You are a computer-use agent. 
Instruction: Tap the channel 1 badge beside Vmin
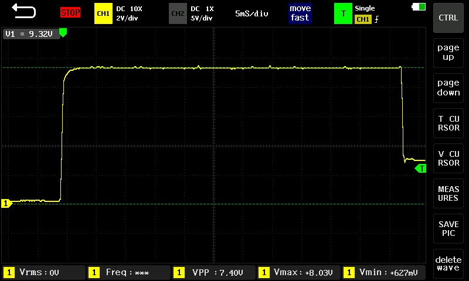[x=349, y=272]
